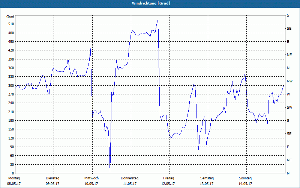Viewport: 300px width, 188px height.
Task: Select the "60" y-axis value
Action: pos(12,156)
